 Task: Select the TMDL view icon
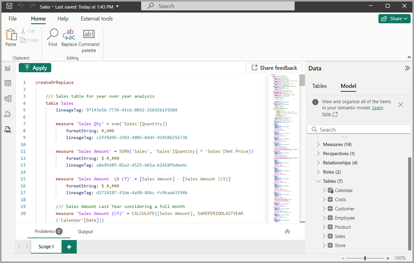(x=8, y=130)
